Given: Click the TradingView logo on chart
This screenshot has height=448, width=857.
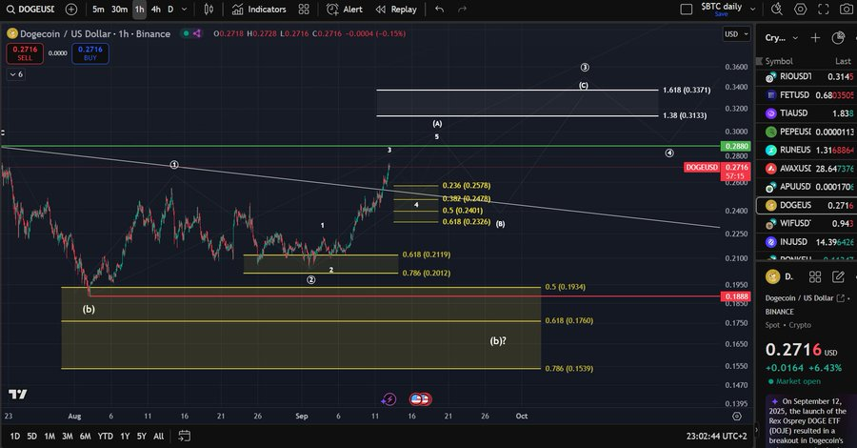Looking at the screenshot, I should point(17,395).
